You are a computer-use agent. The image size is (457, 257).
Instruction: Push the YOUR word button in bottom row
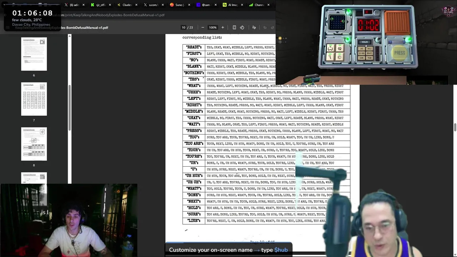(x=370, y=58)
